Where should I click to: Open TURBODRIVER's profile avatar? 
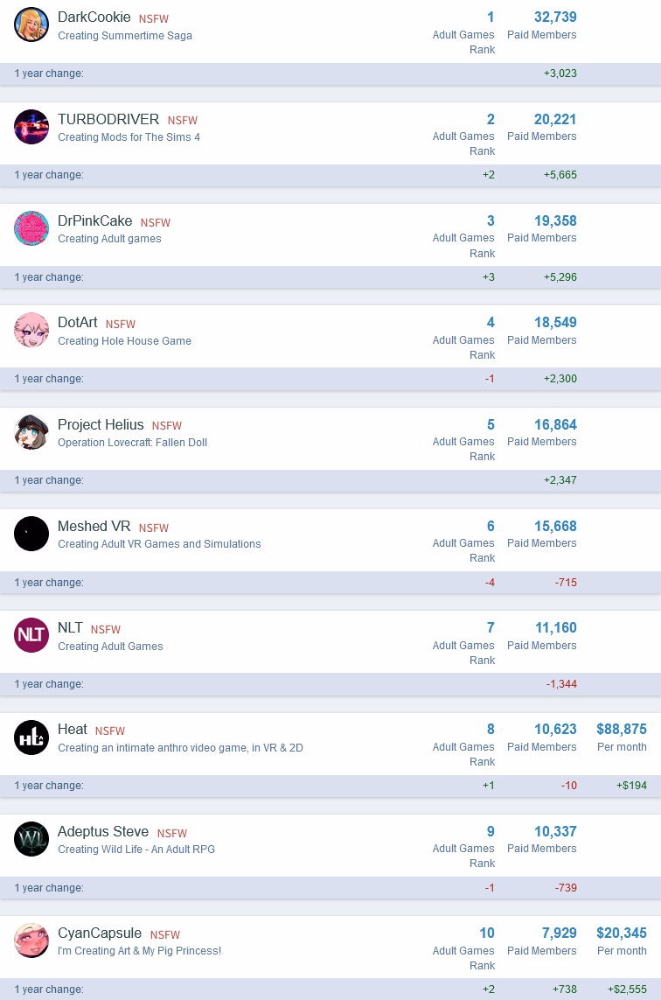coord(31,127)
